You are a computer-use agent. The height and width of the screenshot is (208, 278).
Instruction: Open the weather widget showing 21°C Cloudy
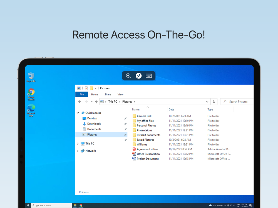click(216, 206)
